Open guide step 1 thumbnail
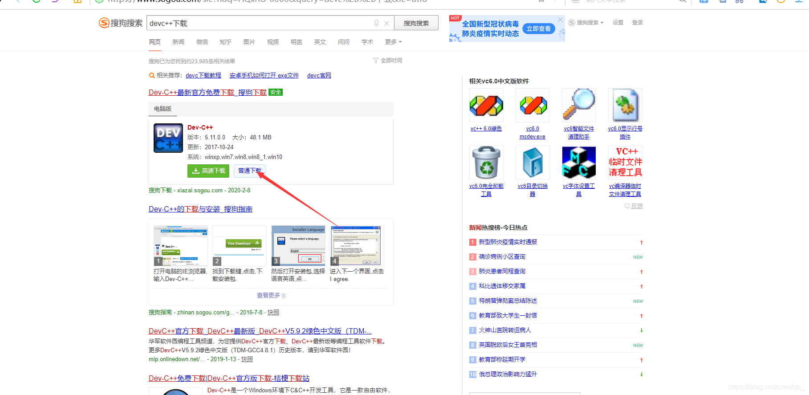Viewport: 809px width, 395px height. tap(181, 245)
